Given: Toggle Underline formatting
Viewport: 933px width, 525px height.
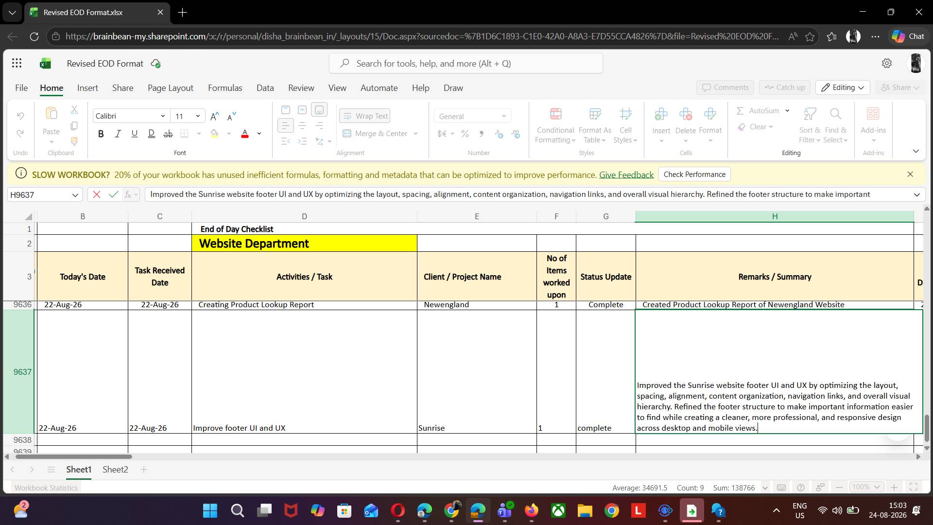Looking at the screenshot, I should click(134, 134).
